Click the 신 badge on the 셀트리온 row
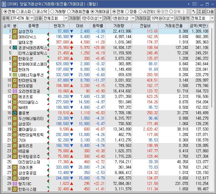Screen dimensions: 216x194 (15, 146)
